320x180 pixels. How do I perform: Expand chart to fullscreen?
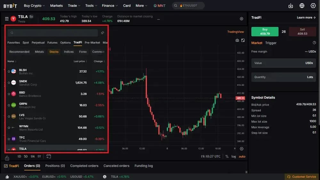(243, 40)
